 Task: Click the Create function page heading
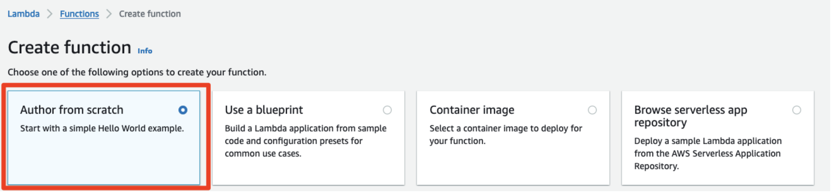point(69,48)
